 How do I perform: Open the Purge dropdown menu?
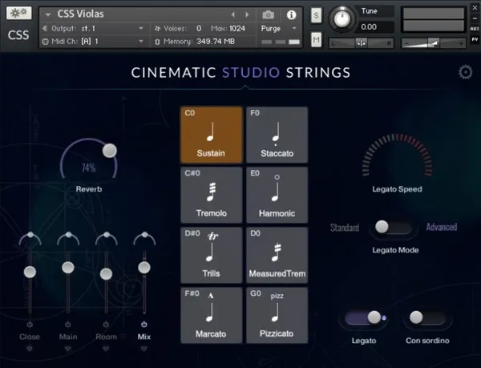(279, 29)
